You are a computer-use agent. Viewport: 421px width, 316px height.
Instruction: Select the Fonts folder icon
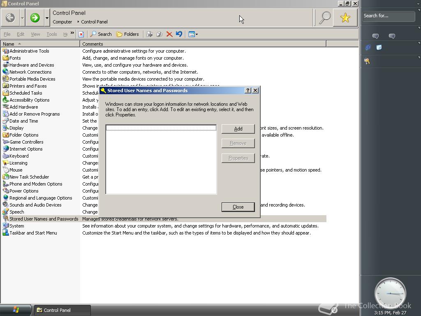click(6, 58)
